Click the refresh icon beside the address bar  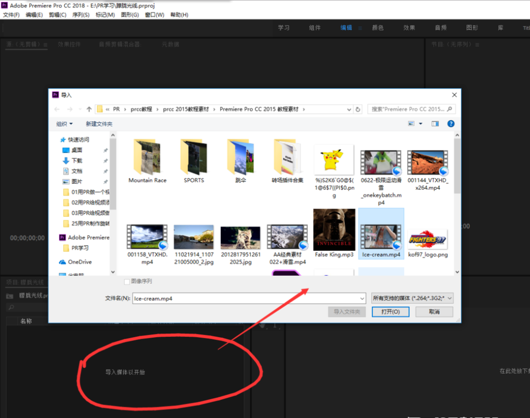click(358, 108)
